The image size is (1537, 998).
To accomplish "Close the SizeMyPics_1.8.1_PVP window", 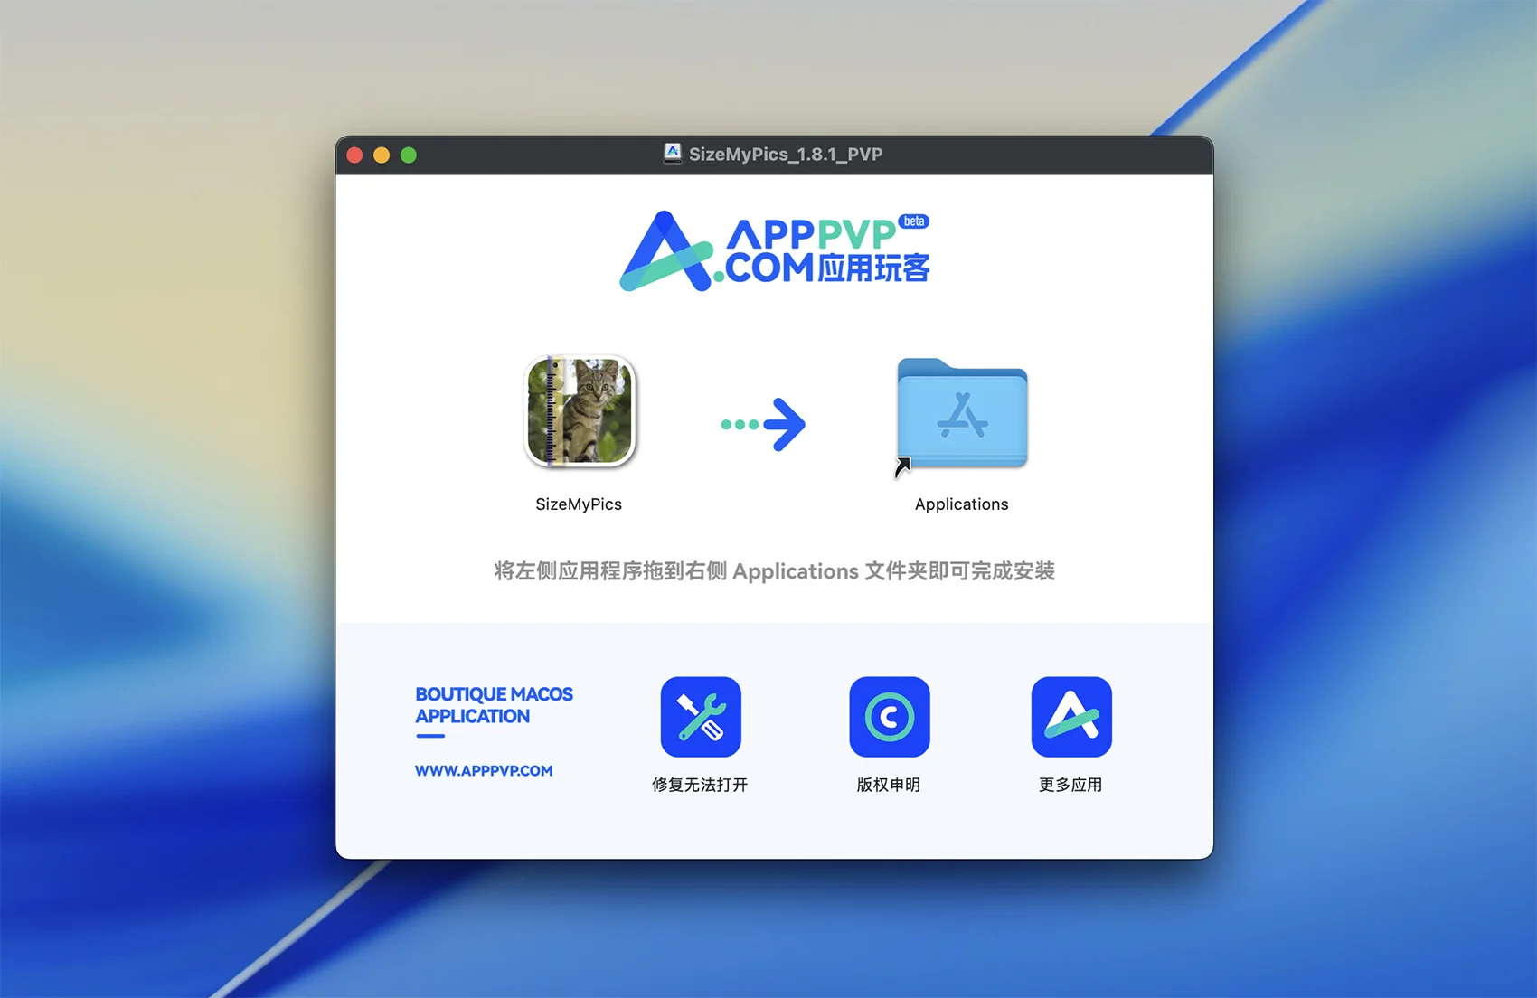I will click(355, 155).
